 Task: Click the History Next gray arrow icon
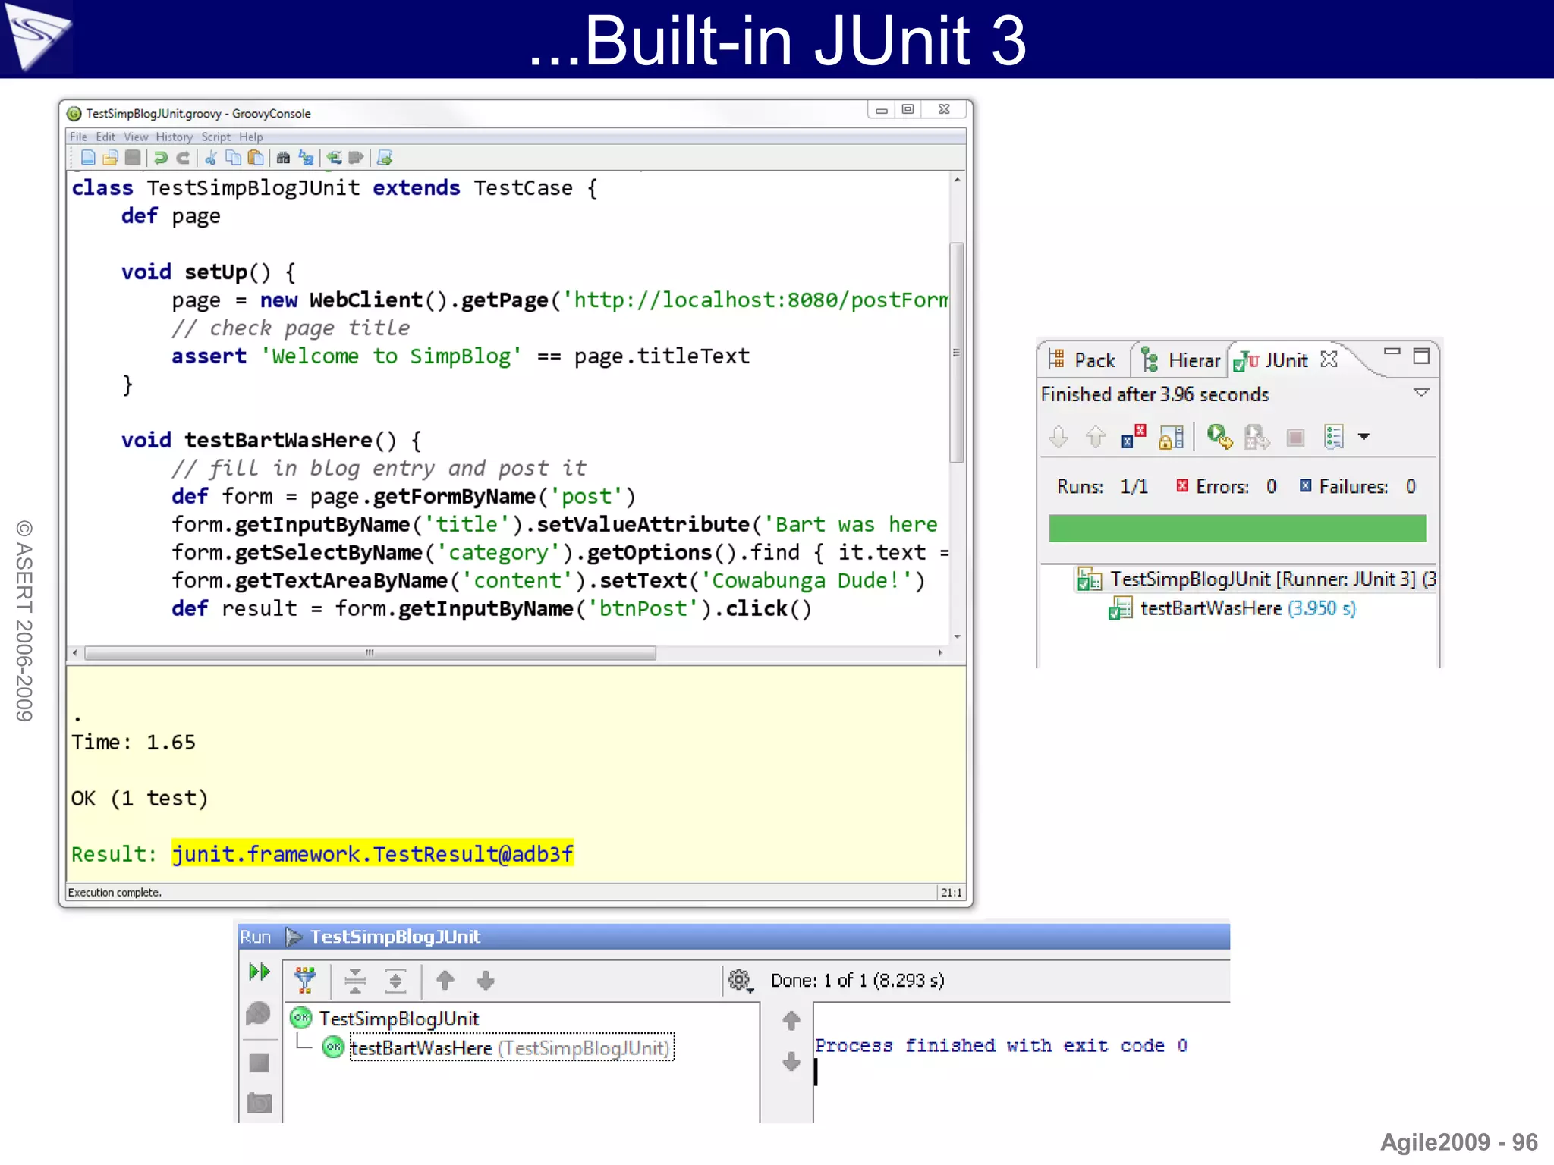coord(356,158)
